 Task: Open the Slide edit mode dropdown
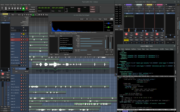pos(14,15)
